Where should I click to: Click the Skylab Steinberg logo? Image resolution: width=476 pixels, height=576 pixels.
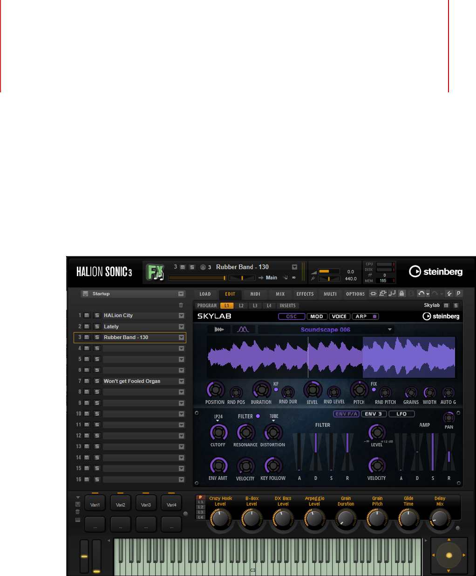[441, 316]
